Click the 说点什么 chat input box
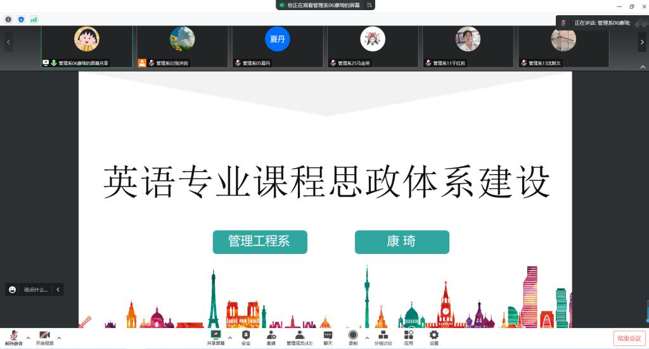The height and width of the screenshot is (349, 649). [x=36, y=289]
